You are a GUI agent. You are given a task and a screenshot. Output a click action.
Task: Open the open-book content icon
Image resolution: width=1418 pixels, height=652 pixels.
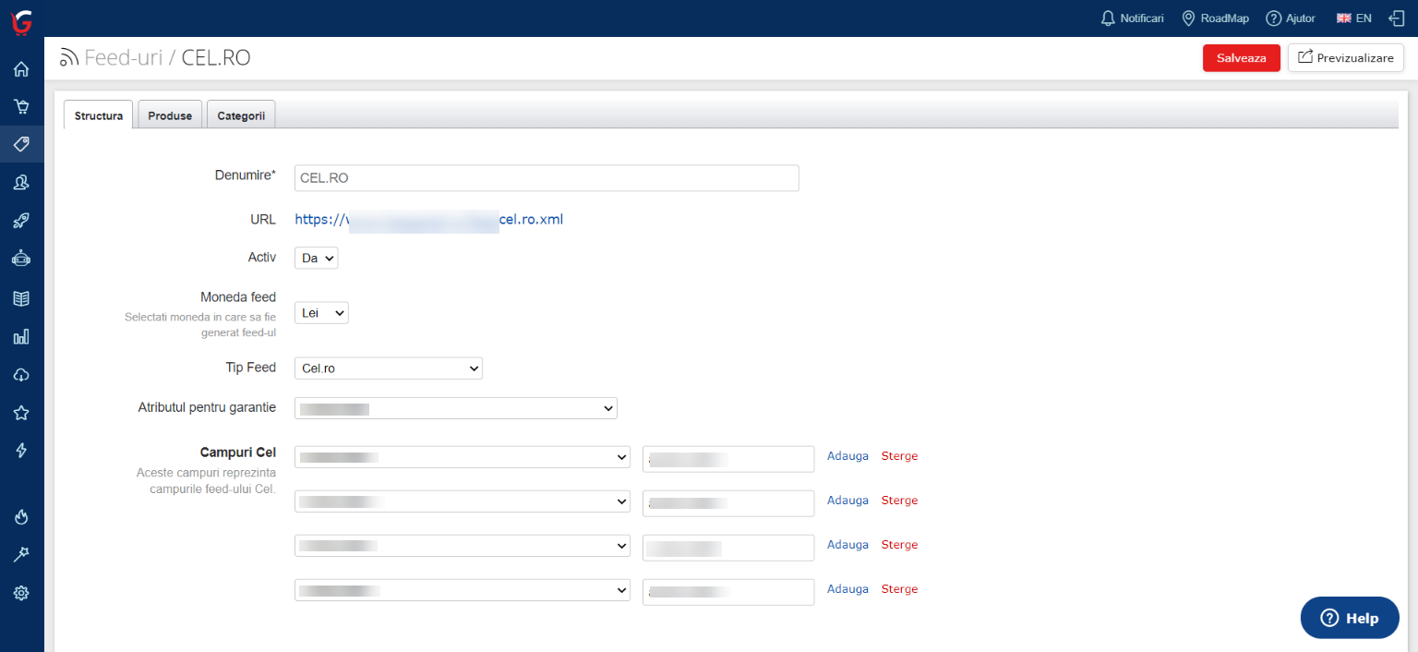[21, 298]
